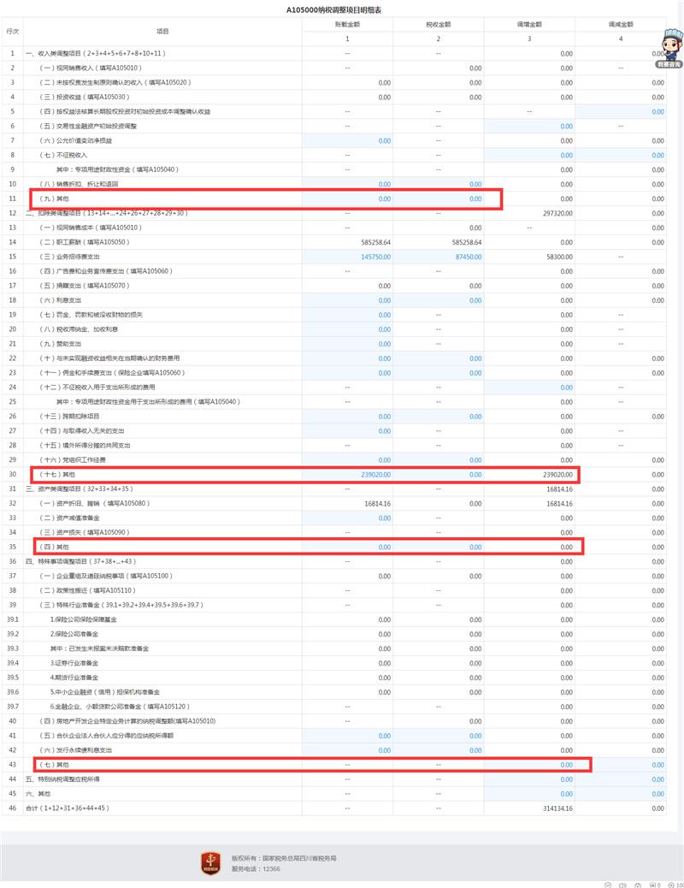The height and width of the screenshot is (888, 684).
Task: Click the 我要咨询 mascot consultation icon
Action: click(669, 46)
